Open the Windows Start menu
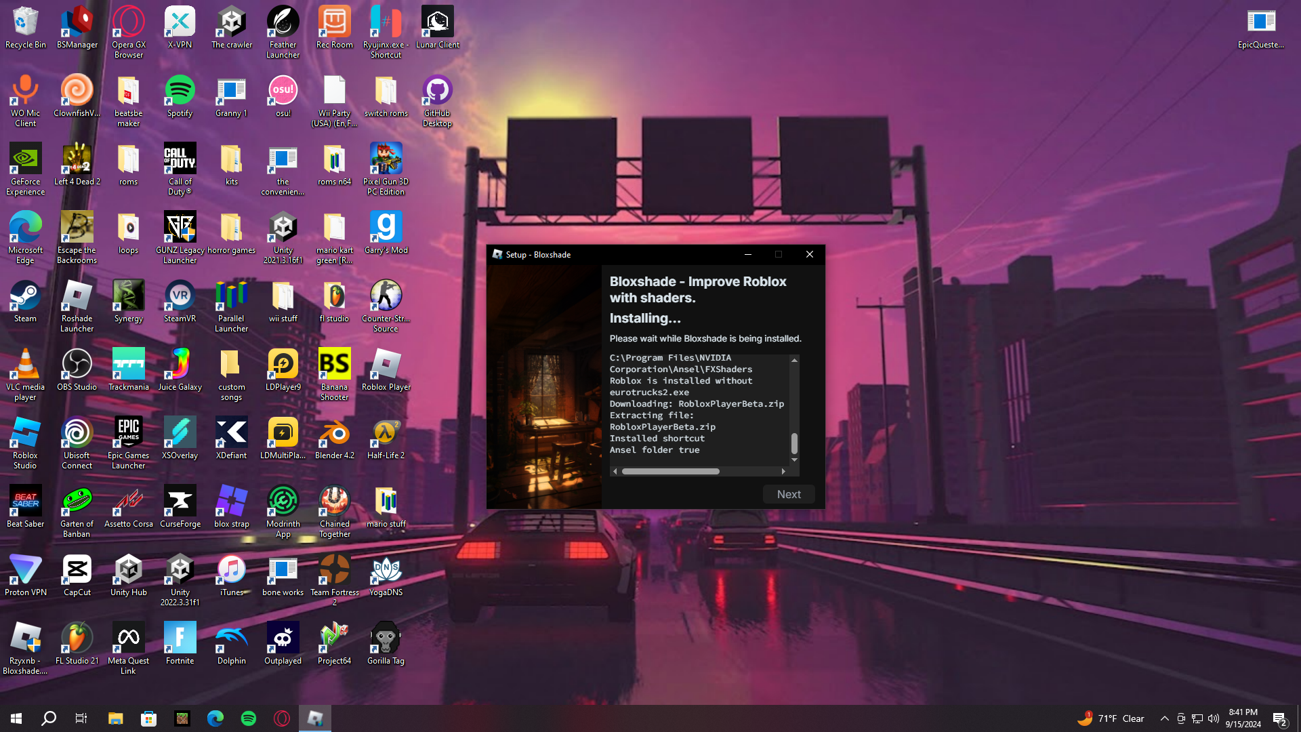 (16, 718)
